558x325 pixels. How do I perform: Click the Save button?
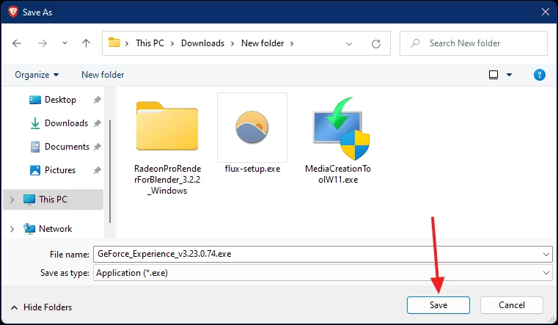tap(438, 305)
